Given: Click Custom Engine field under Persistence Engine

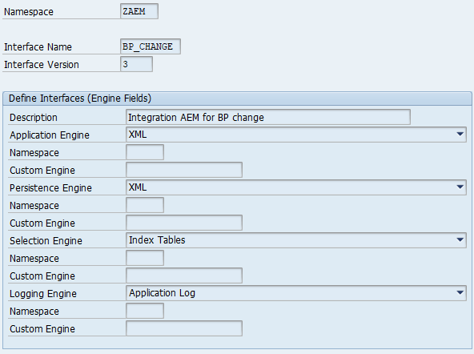Looking at the screenshot, I should pyautogui.click(x=184, y=223).
